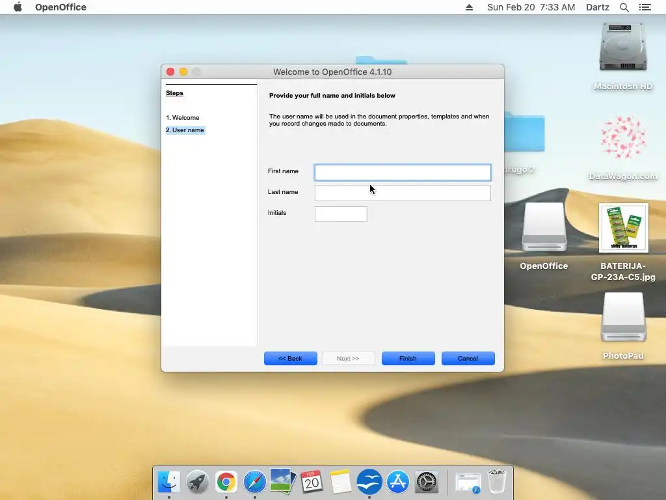666x500 pixels.
Task: Minimize the Welcome dialog with yellow button
Action: pos(183,72)
